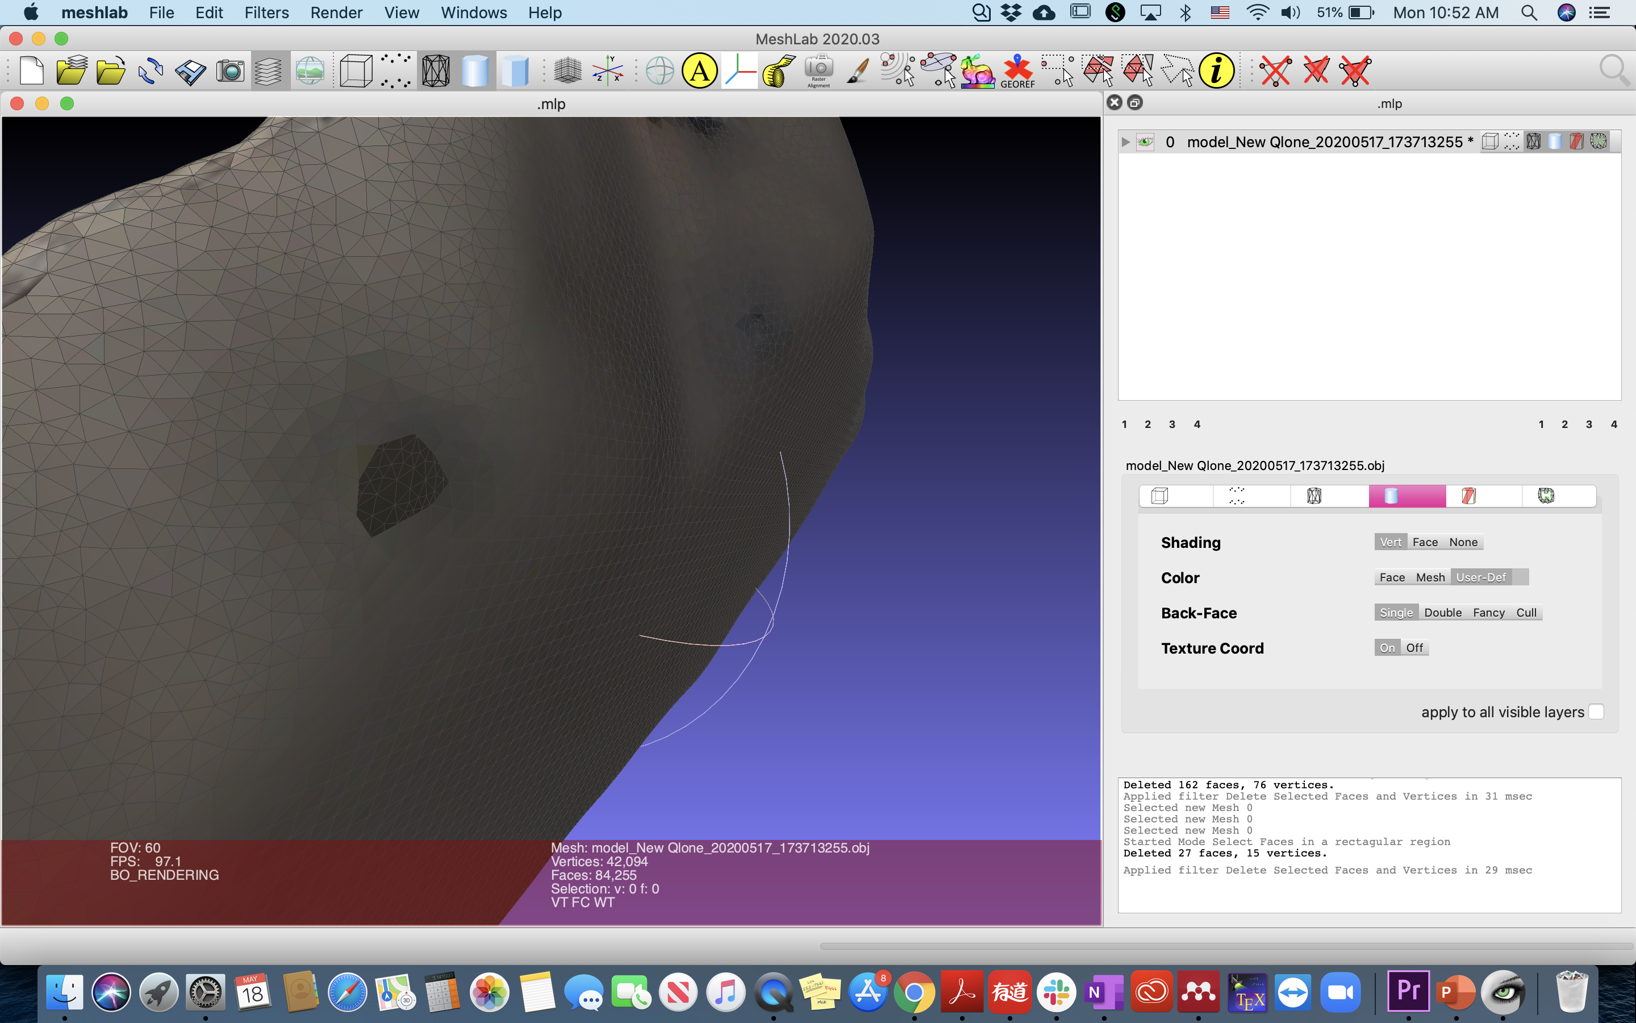Enable Double back-face rendering
This screenshot has height=1023, width=1636.
1441,612
